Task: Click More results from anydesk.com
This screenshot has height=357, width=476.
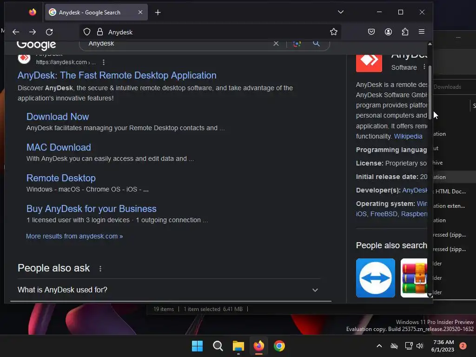Action: click(74, 236)
